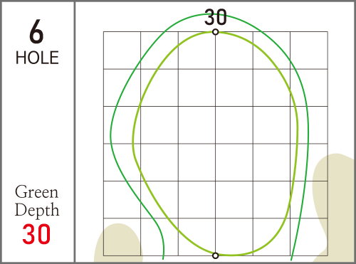Click the 30 label above the green

(x=216, y=17)
